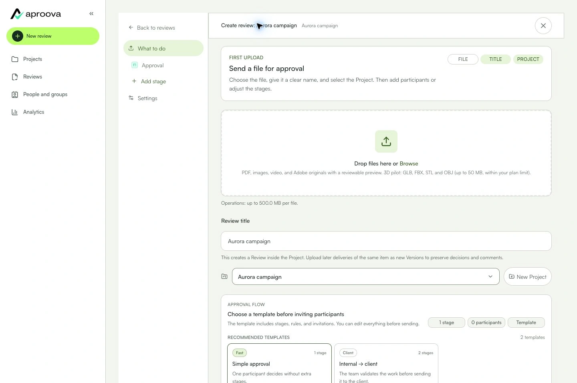
Task: Click the FILE status pill
Action: coord(463,59)
